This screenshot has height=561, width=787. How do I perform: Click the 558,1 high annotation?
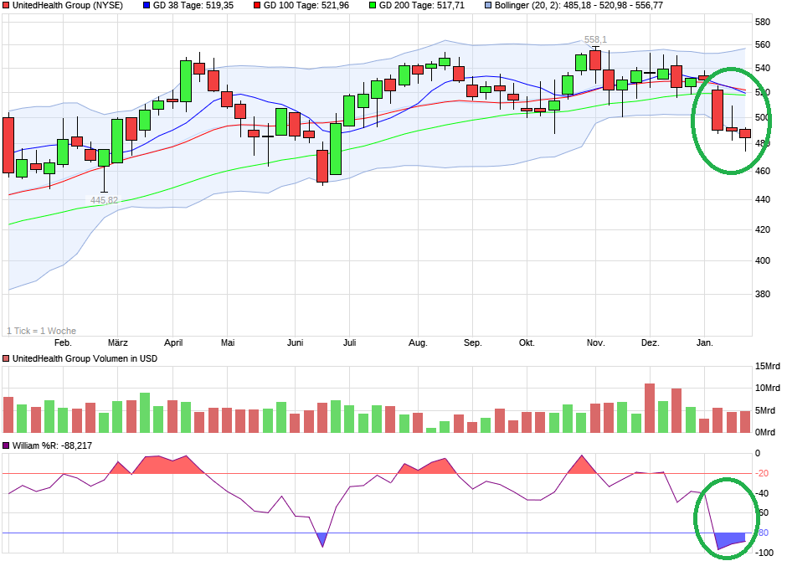coord(594,38)
